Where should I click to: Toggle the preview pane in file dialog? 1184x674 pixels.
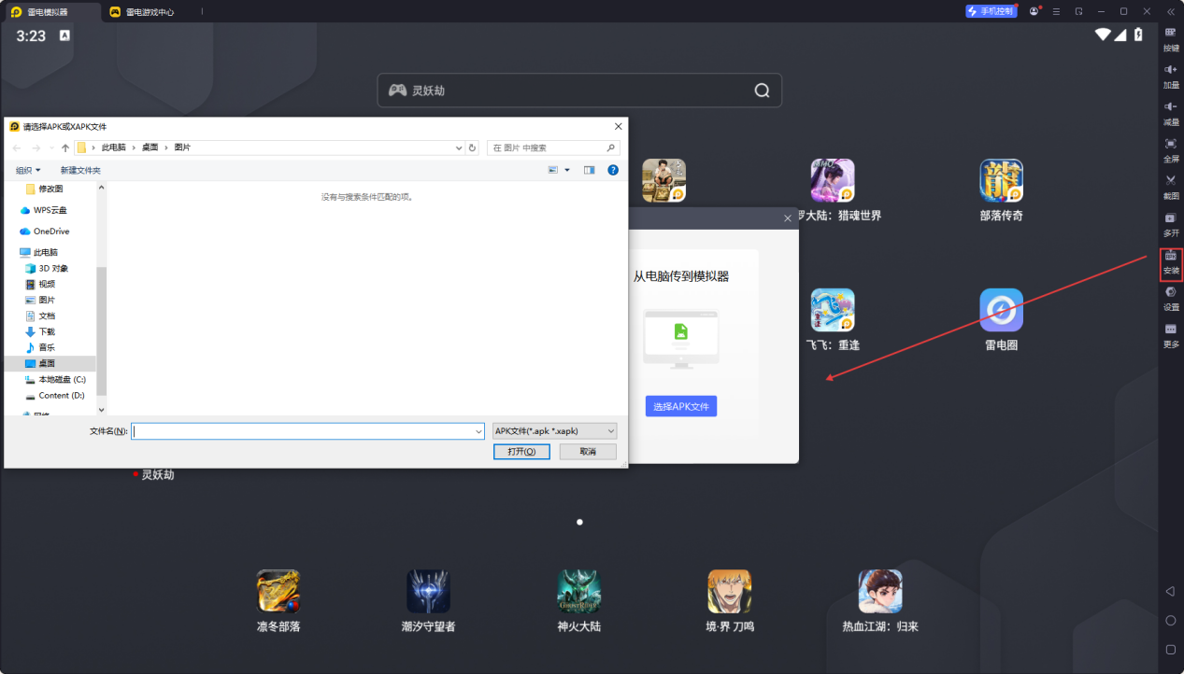[590, 170]
